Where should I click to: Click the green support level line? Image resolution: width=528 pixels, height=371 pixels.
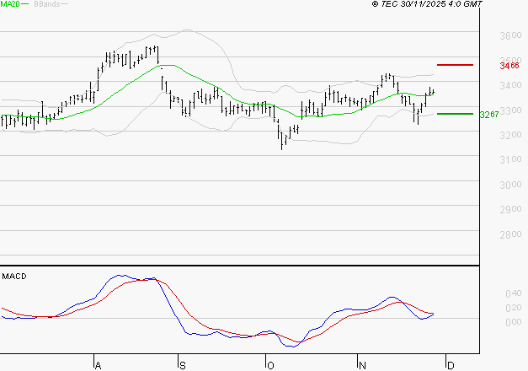point(455,114)
